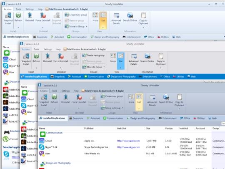Click search field in middle window

pos(214,82)
